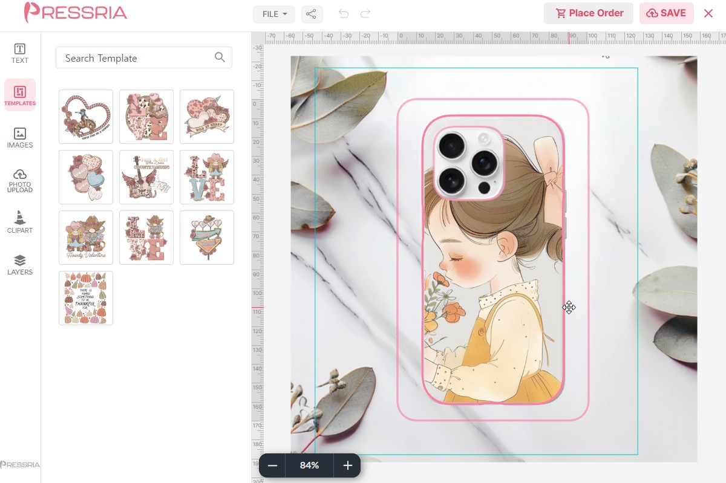Zoom out with the minus button

tap(272, 465)
